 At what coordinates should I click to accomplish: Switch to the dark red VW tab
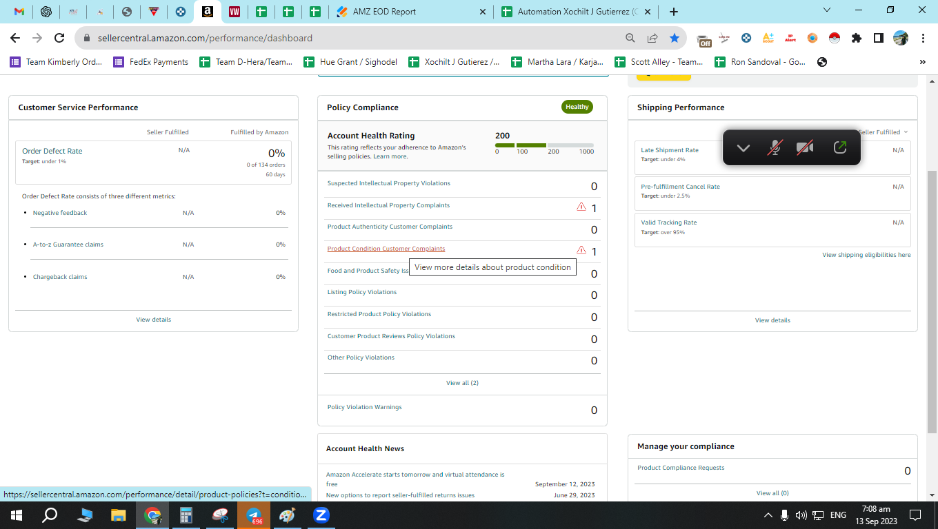coord(234,12)
